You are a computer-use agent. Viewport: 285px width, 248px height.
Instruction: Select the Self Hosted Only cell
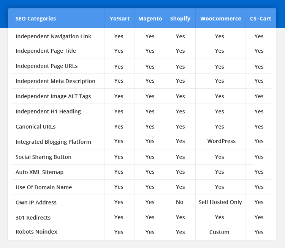220,202
